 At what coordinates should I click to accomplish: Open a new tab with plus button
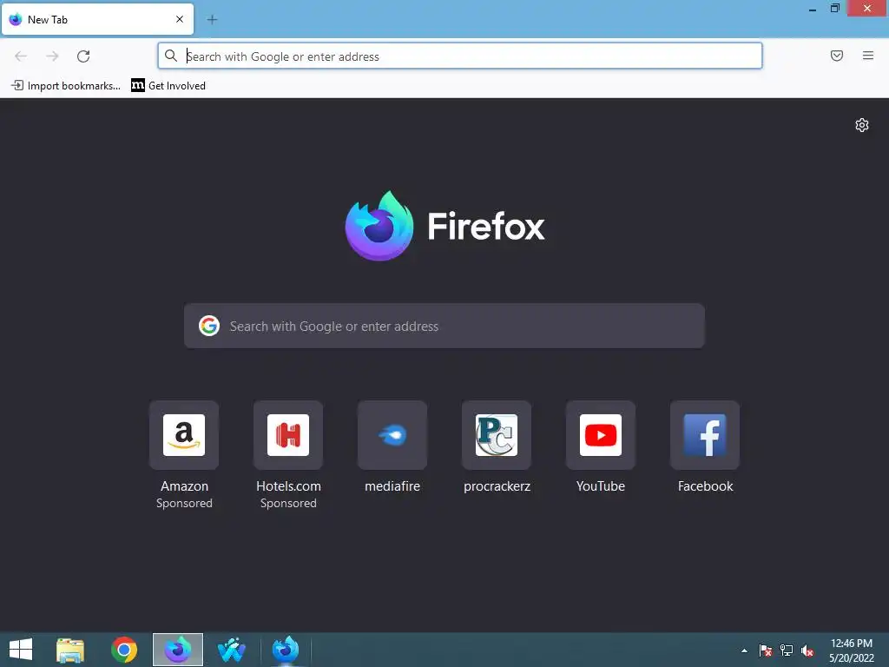[212, 20]
